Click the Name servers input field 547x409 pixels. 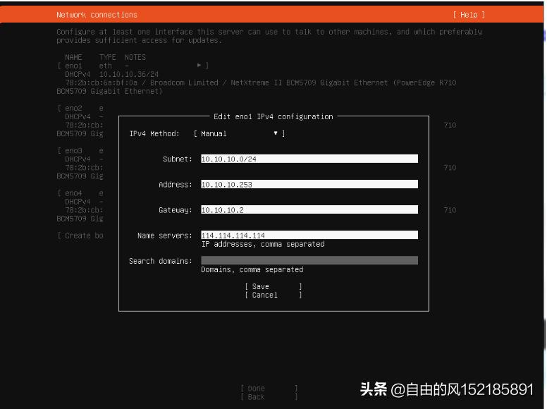[309, 236]
